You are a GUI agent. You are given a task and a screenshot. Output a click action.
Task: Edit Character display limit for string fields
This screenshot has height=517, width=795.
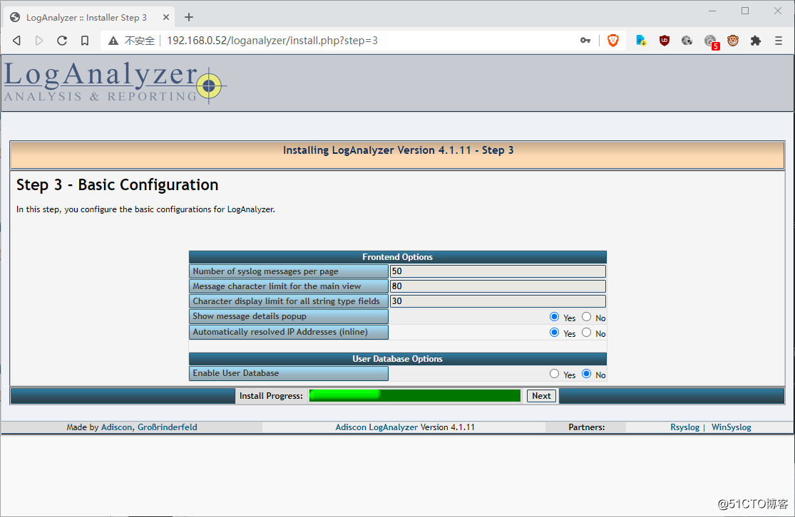[498, 301]
